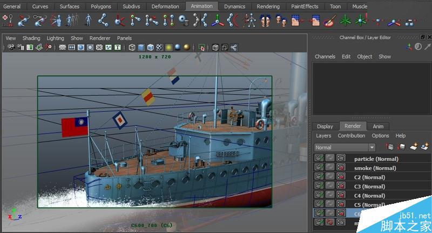Click the render settings clapperboard for C2 layer

[x=341, y=177]
